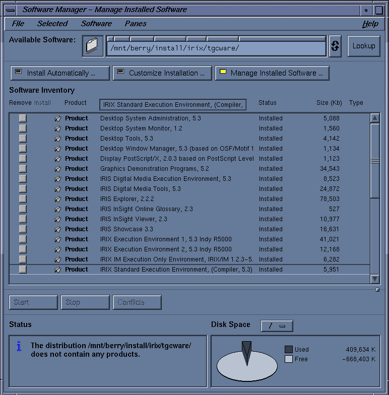Open the File menu
This screenshot has height=395, width=389.
(18, 24)
